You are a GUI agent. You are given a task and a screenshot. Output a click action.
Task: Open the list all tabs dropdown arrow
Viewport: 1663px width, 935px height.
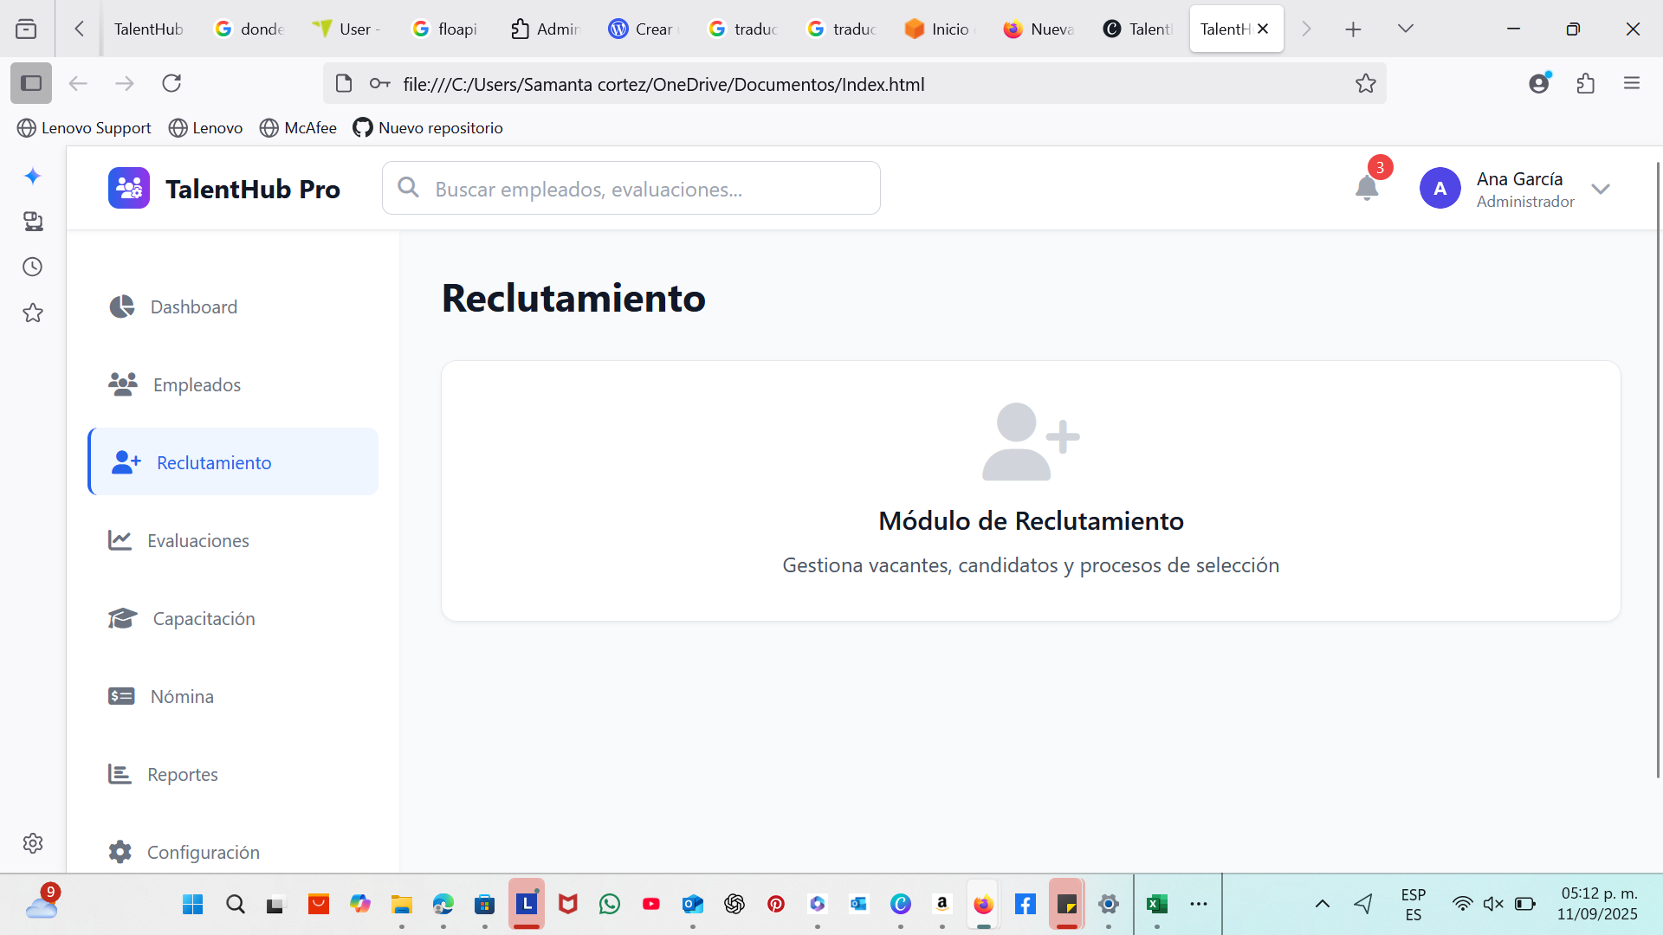1405,29
